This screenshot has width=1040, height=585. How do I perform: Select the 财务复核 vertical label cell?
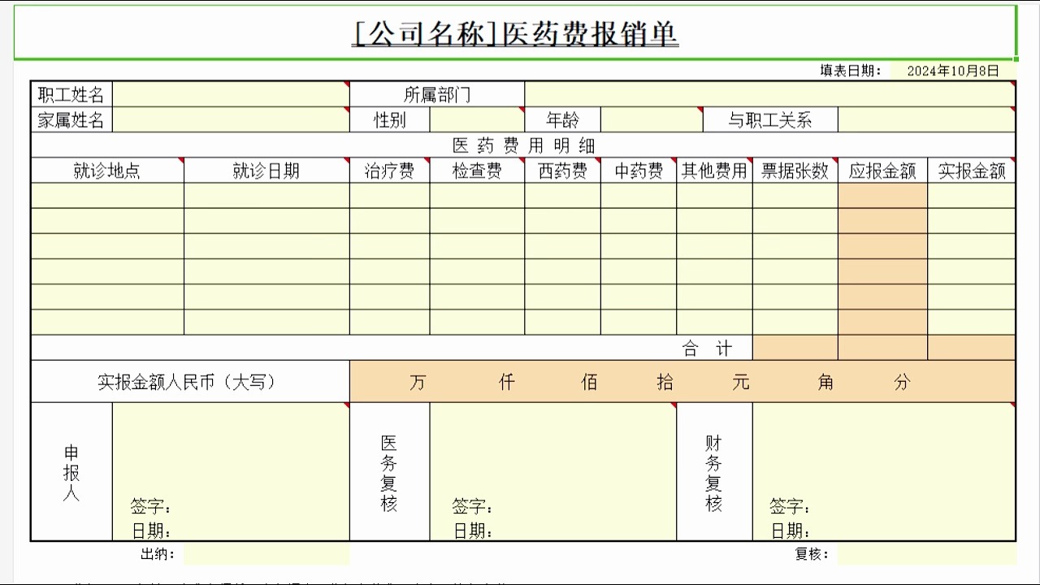coord(714,471)
